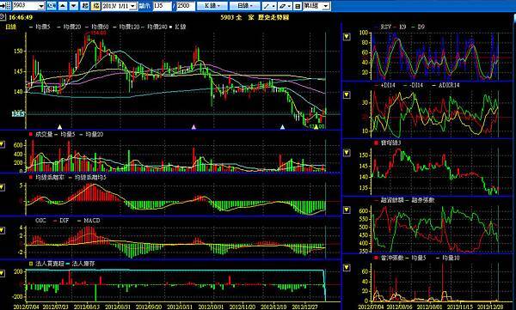Click the 均線乖離均5 legend label
This screenshot has width=516, height=310.
[90, 178]
